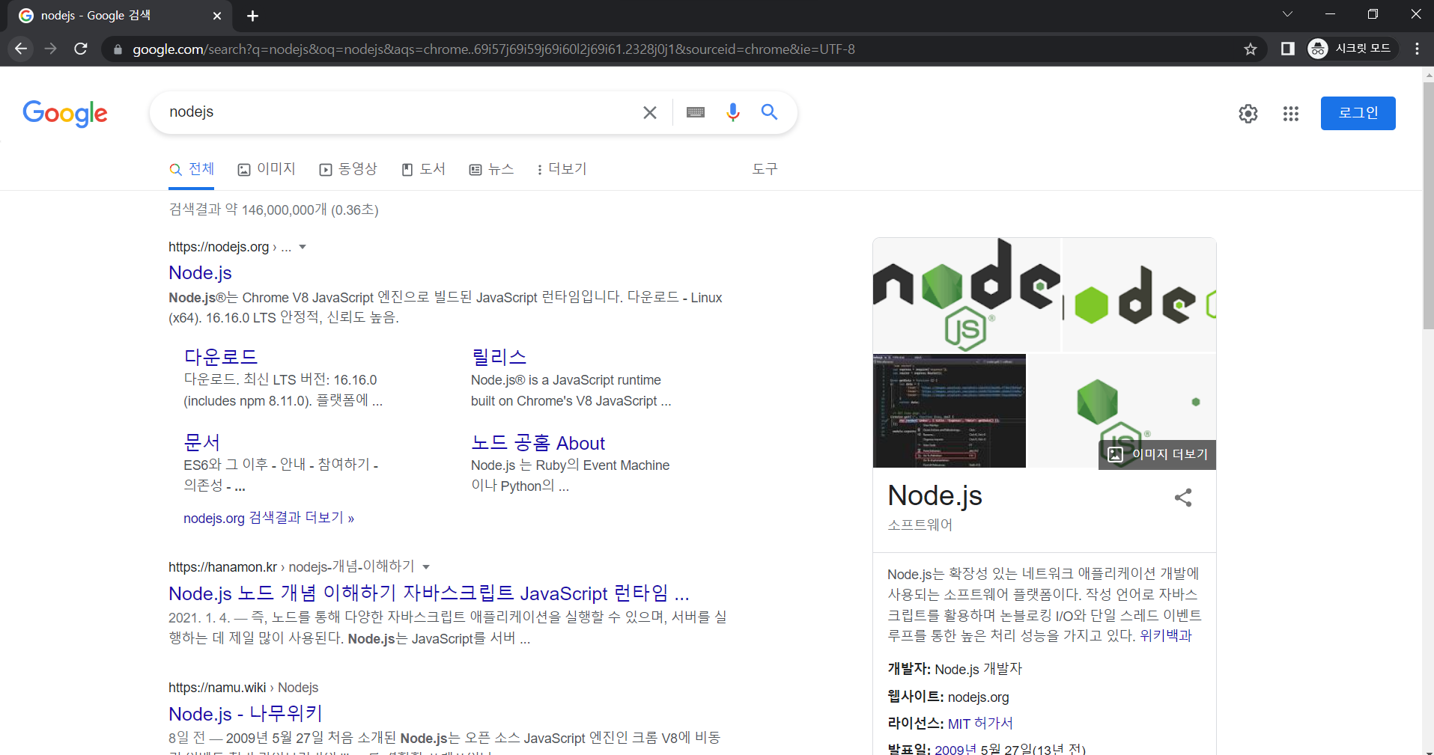Screen dimensions: 1434x755
Task: Open the 문서 sitelink
Action: (202, 442)
